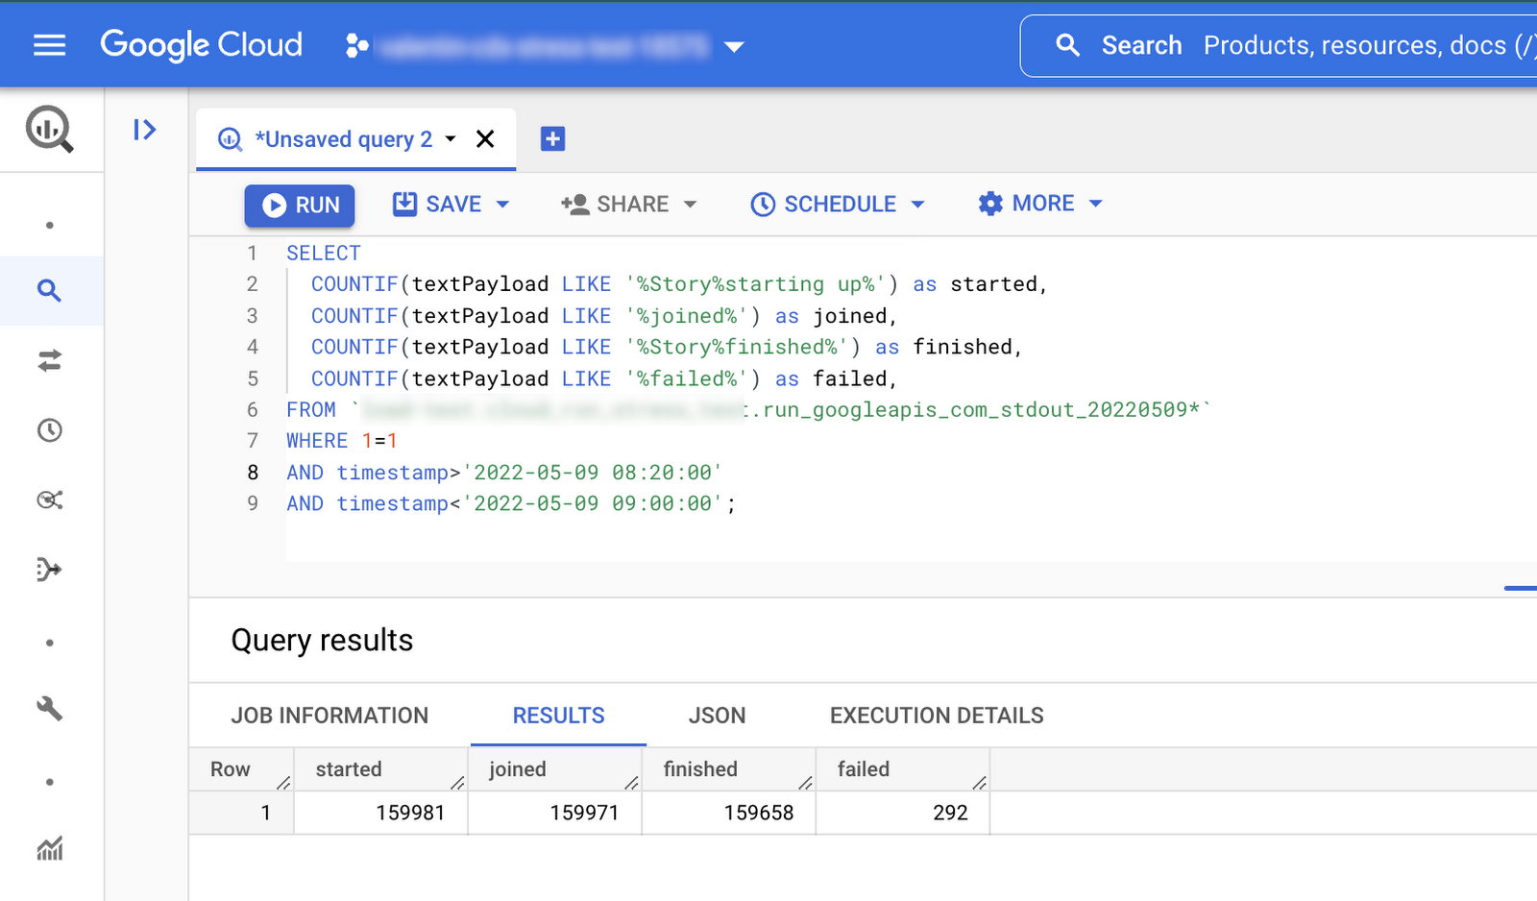Select the Unsaved query 2 tab

342,139
